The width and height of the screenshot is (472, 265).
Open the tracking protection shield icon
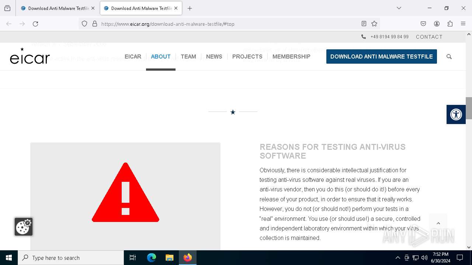pyautogui.click(x=84, y=24)
